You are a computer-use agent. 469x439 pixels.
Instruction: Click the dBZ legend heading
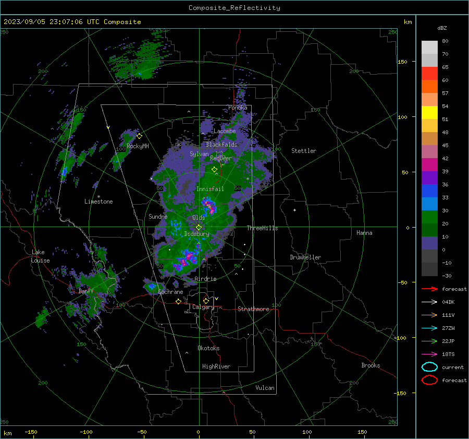coord(442,28)
